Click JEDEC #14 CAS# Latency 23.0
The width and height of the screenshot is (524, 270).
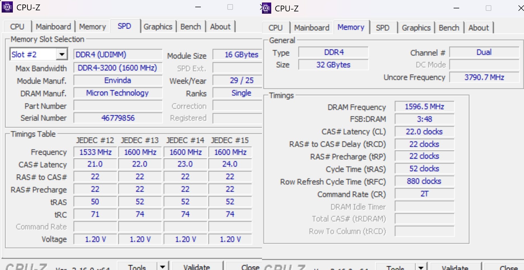click(x=185, y=164)
